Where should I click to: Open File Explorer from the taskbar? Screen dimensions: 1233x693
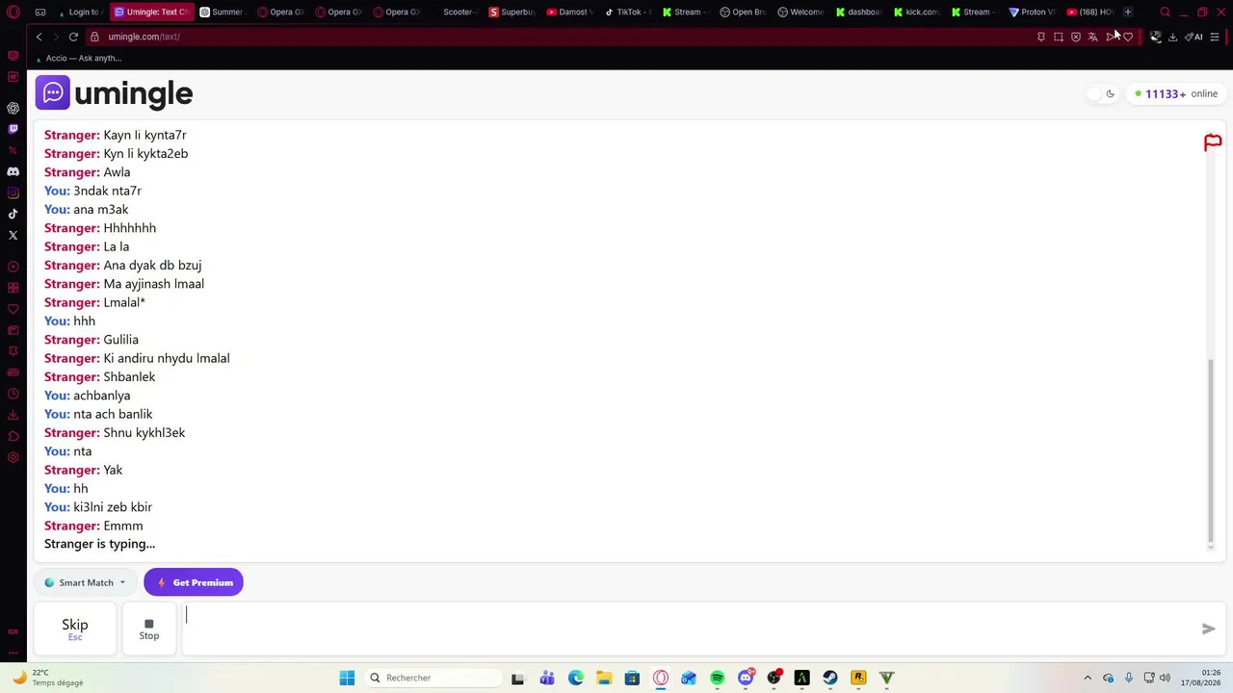(603, 678)
